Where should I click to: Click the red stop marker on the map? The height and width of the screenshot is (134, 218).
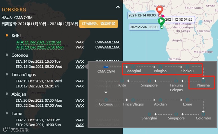(160, 10)
